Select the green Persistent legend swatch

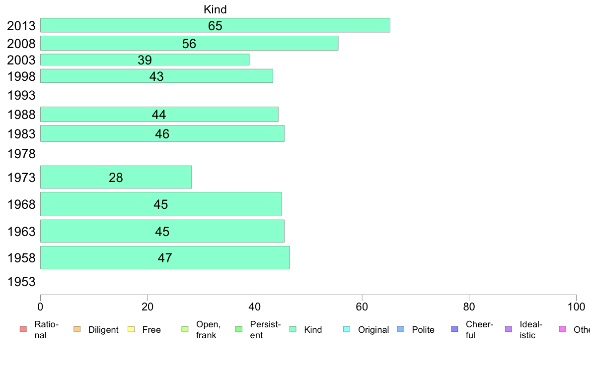(238, 329)
